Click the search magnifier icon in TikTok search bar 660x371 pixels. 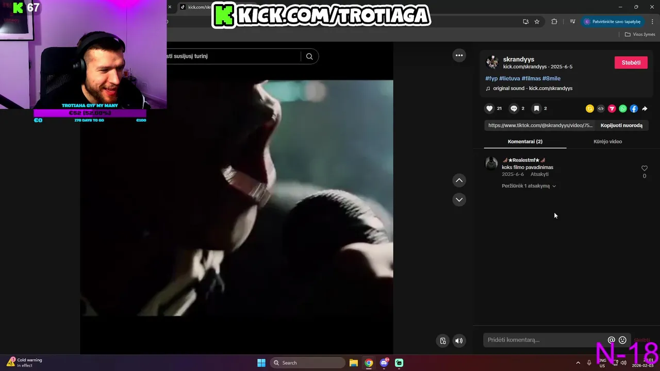click(x=309, y=57)
